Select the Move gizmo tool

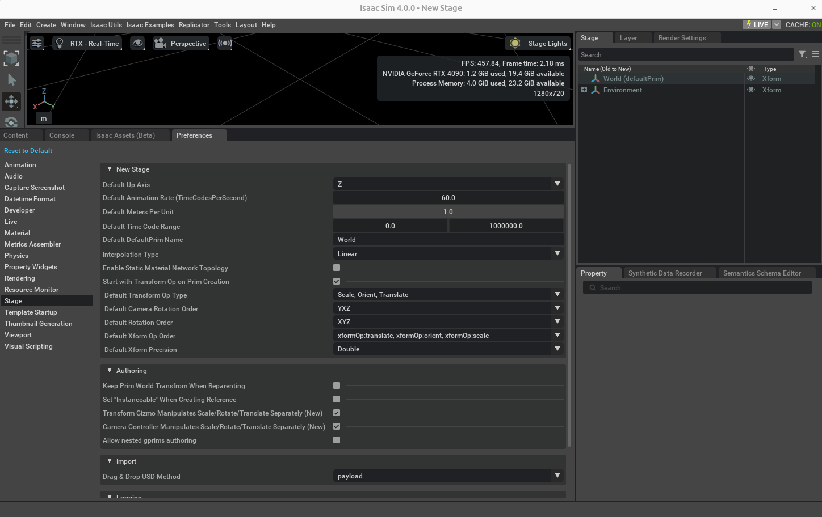(11, 101)
